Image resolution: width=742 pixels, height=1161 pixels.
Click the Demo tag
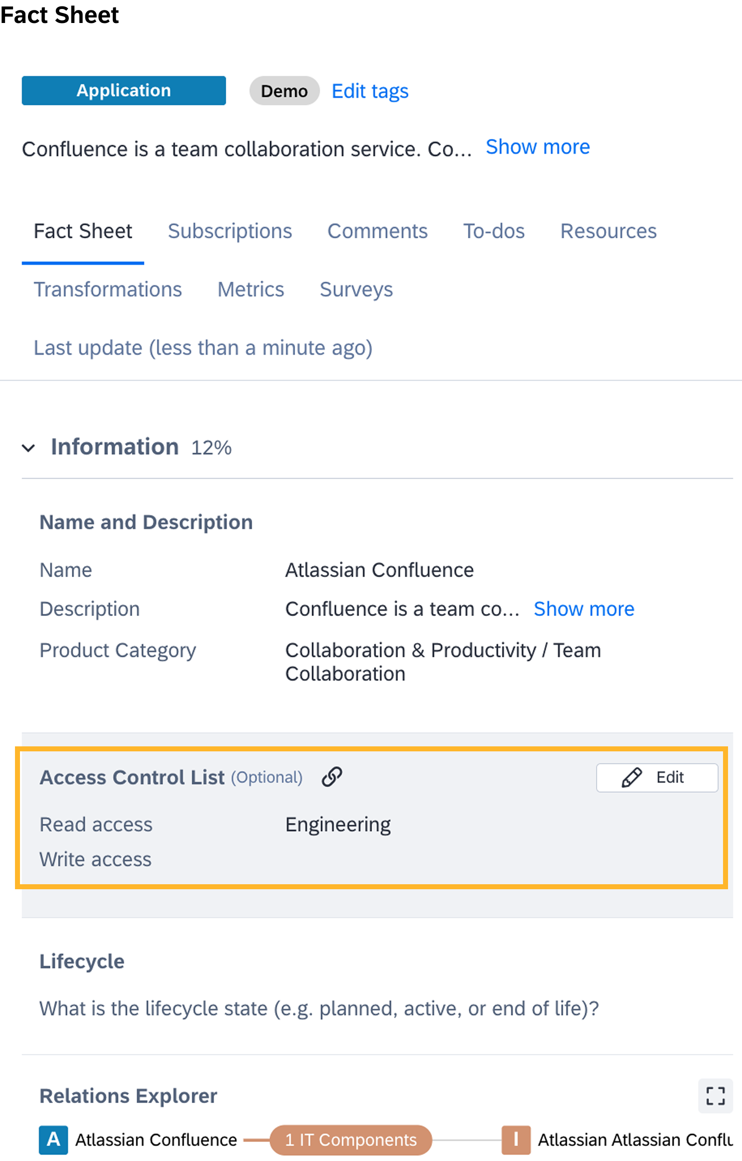pos(284,91)
